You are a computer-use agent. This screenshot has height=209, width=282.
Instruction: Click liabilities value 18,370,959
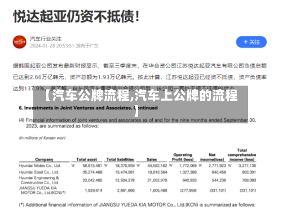pos(125,166)
